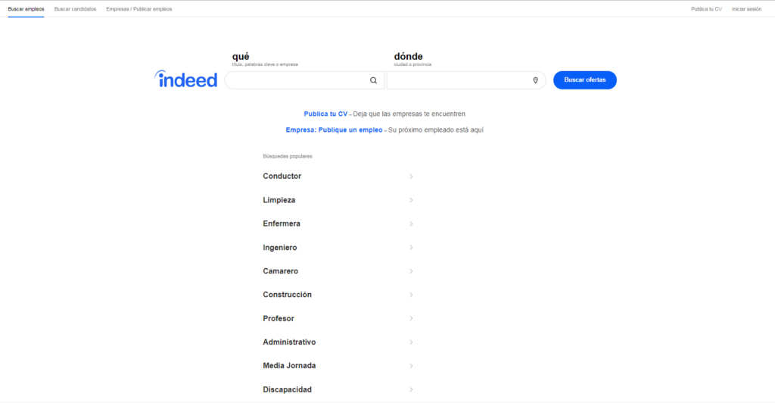Open the Limpieza chevron arrow
The image size is (775, 403).
pyautogui.click(x=411, y=200)
